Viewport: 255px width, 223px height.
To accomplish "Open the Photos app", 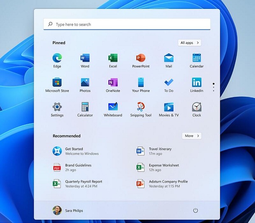I will pos(85,85).
